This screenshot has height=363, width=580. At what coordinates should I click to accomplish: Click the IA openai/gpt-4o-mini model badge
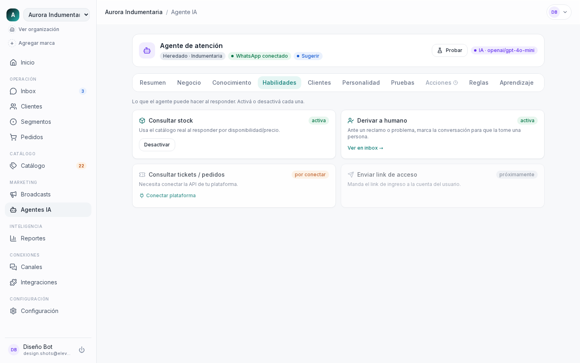[504, 50]
